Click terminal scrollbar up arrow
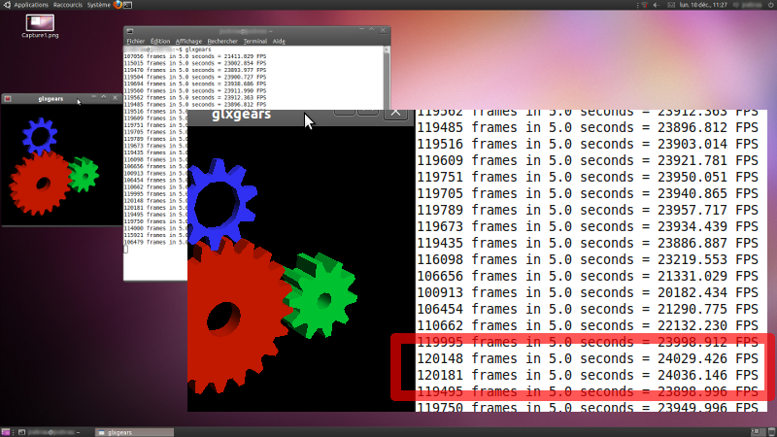This screenshot has width=777, height=437. click(x=387, y=50)
